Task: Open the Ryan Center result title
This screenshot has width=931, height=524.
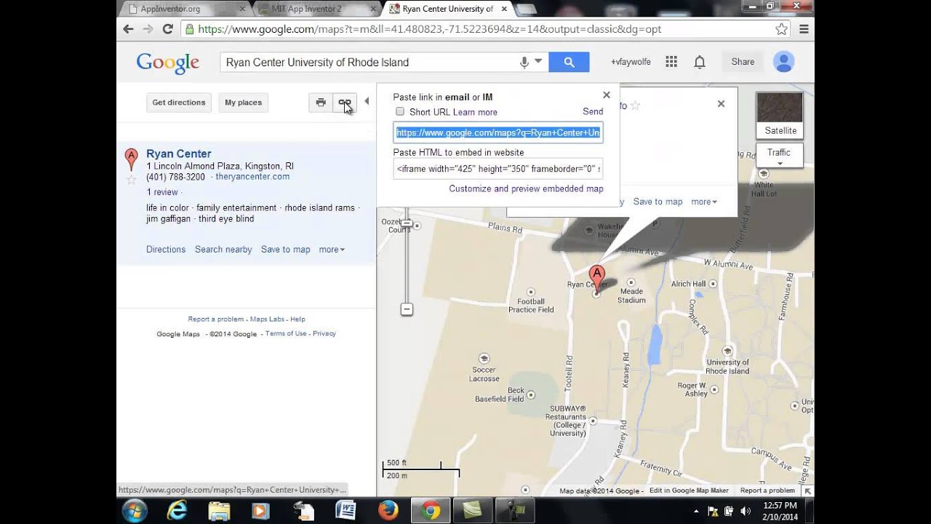Action: (179, 154)
